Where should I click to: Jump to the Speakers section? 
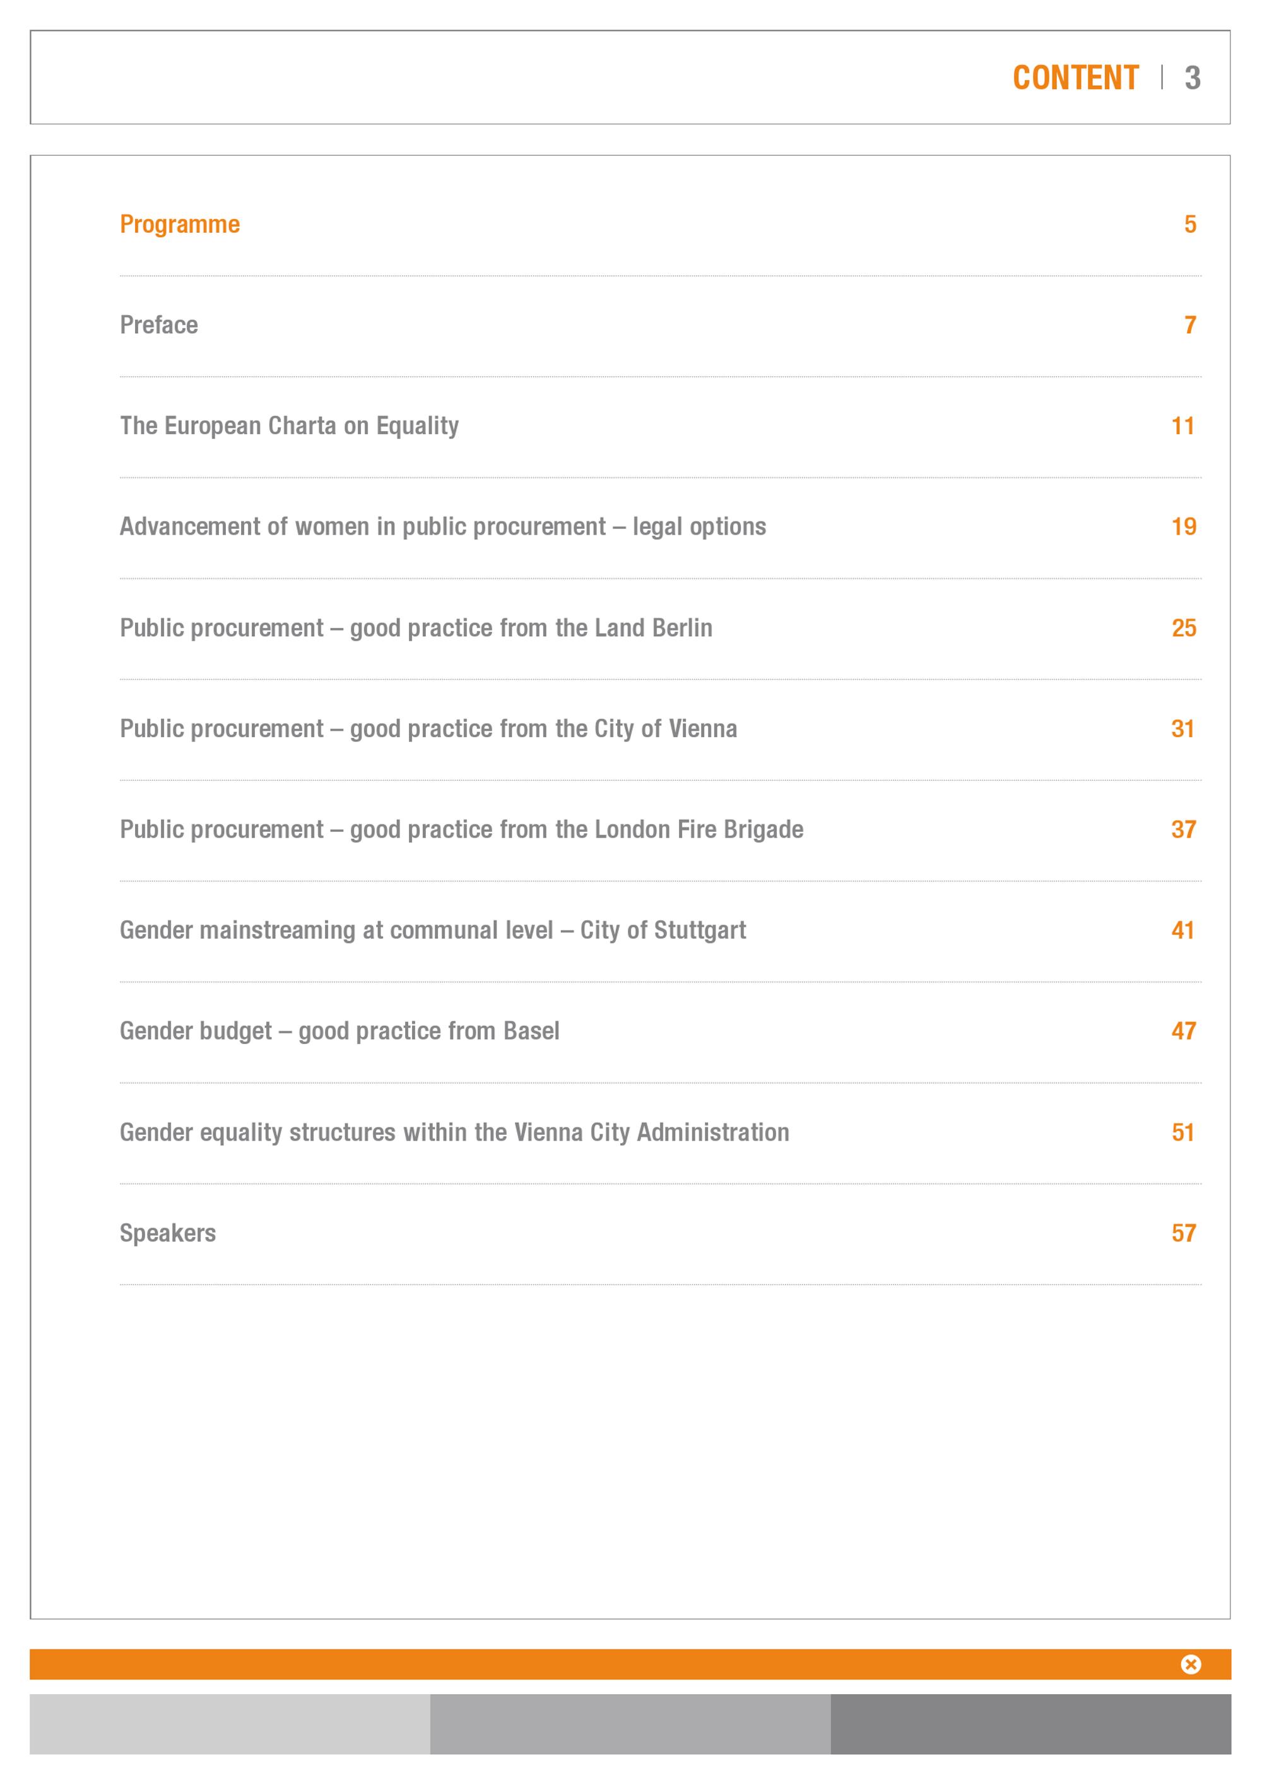tap(168, 1233)
